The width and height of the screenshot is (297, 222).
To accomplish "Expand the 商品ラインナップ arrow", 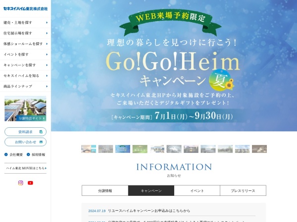I will [47, 86].
